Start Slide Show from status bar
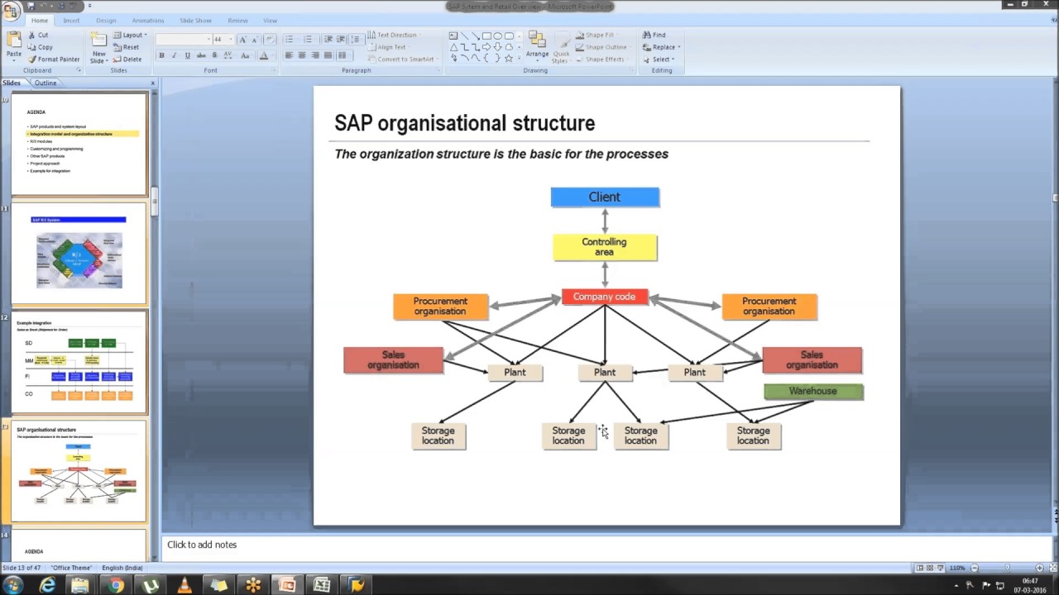The width and height of the screenshot is (1059, 595). pos(942,568)
